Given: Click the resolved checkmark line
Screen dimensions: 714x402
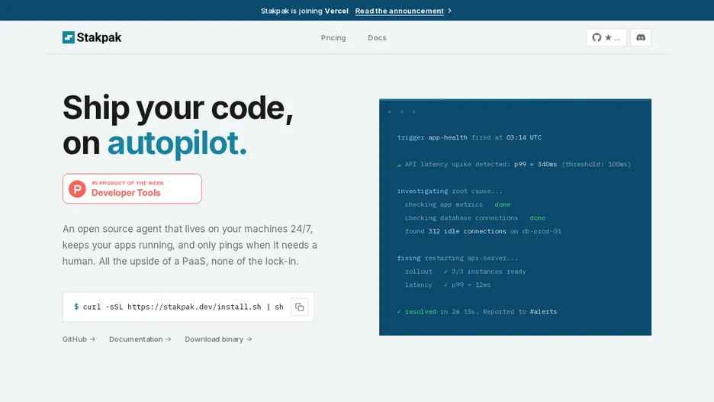Looking at the screenshot, I should [477, 312].
